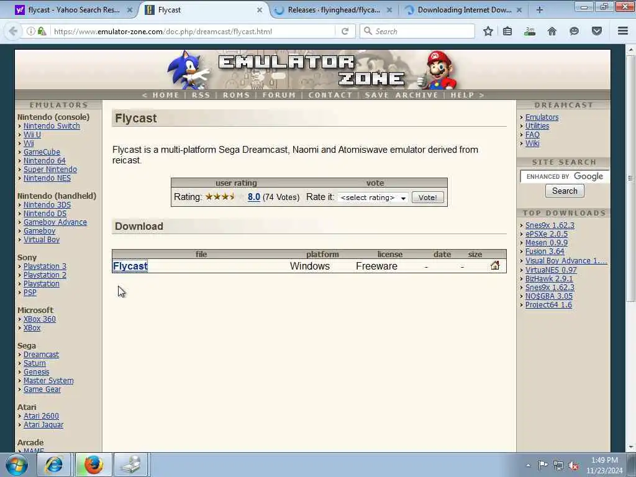
Task: Show site information via the info icon
Action: (30, 31)
